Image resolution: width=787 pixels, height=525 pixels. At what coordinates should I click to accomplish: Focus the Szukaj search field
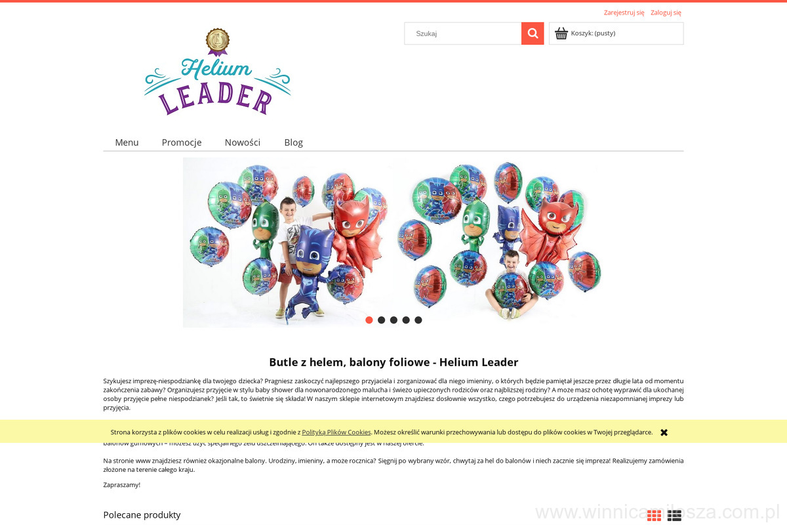coord(463,33)
